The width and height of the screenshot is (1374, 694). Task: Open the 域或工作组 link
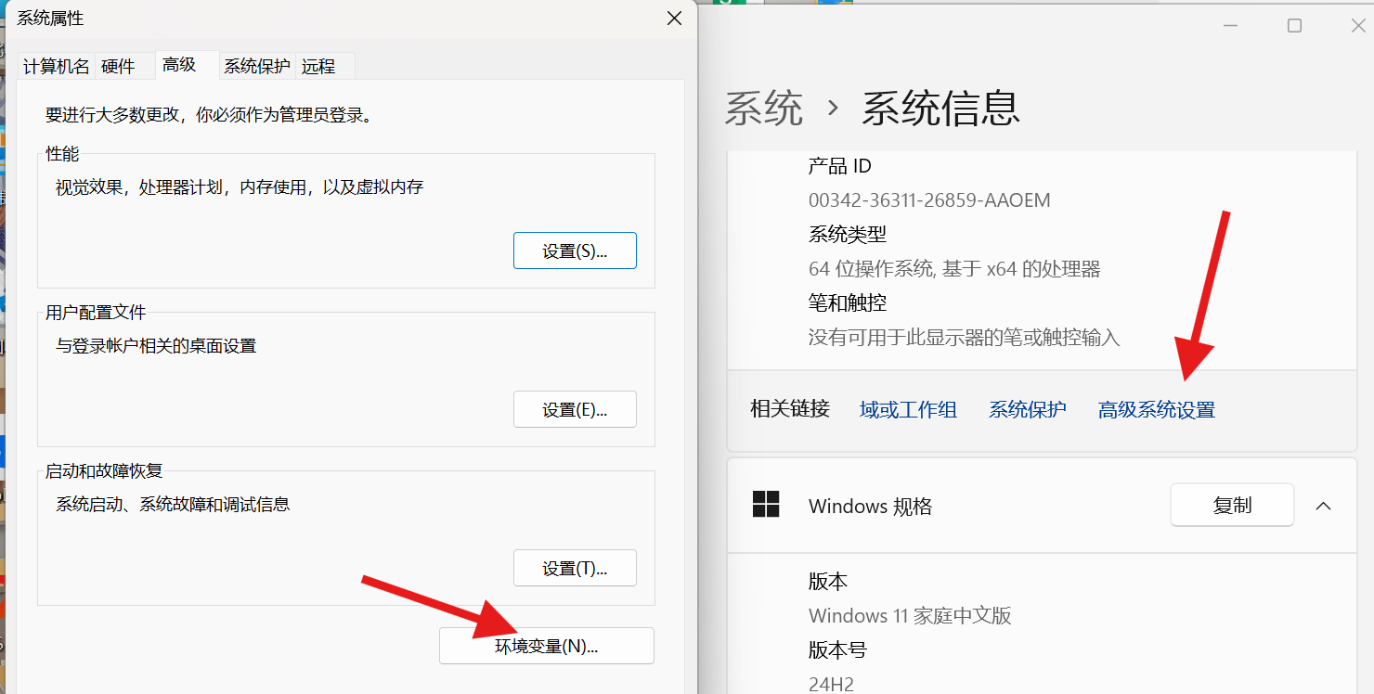[908, 409]
